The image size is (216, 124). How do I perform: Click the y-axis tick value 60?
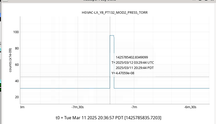pos(17,65)
